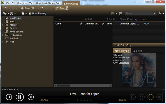Image resolution: width=166 pixels, height=104 pixels.
Task: Click the arrow icon next to Jennifer Lo... artist
Action: (x=103, y=24)
